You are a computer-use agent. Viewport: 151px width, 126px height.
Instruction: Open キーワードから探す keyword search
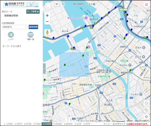(x=12, y=46)
